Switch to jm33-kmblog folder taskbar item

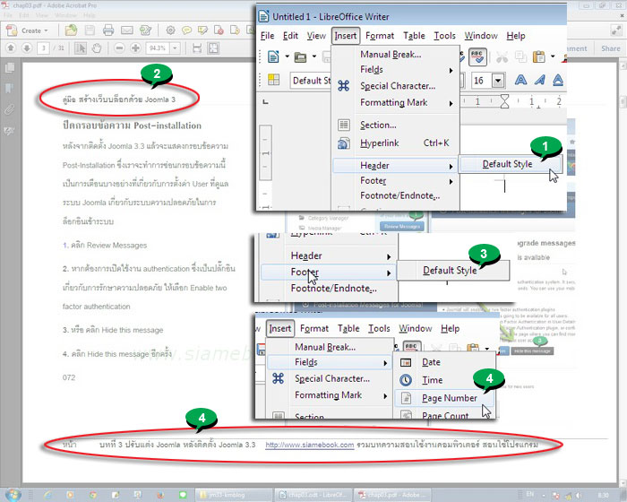(234, 495)
